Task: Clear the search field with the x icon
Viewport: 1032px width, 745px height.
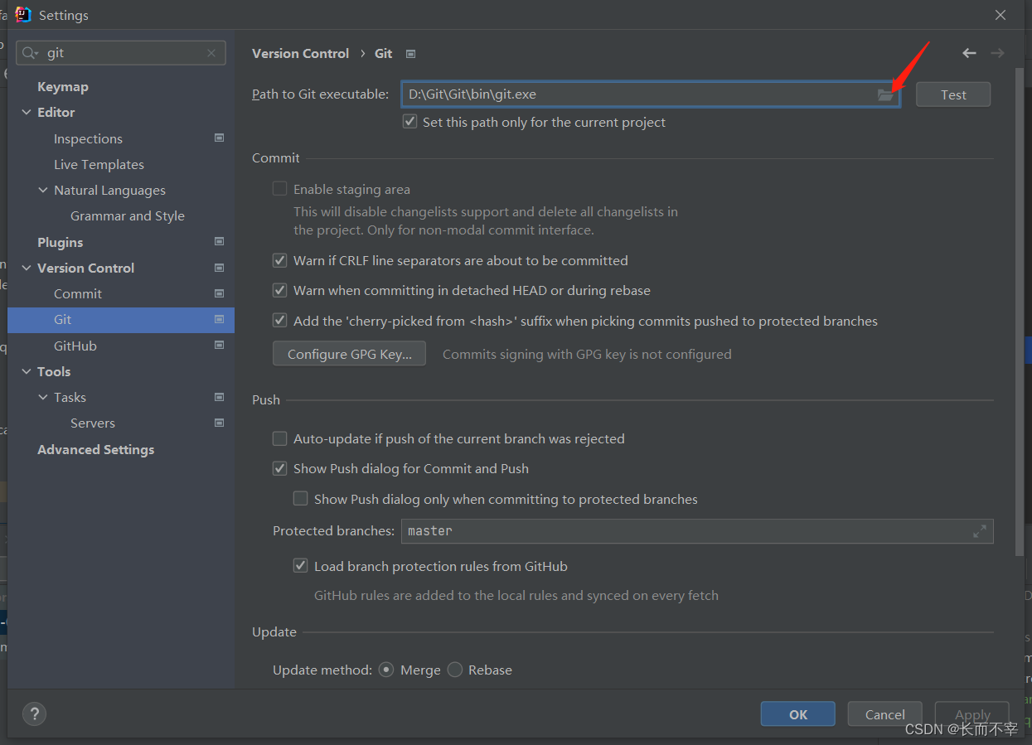Action: click(x=211, y=53)
